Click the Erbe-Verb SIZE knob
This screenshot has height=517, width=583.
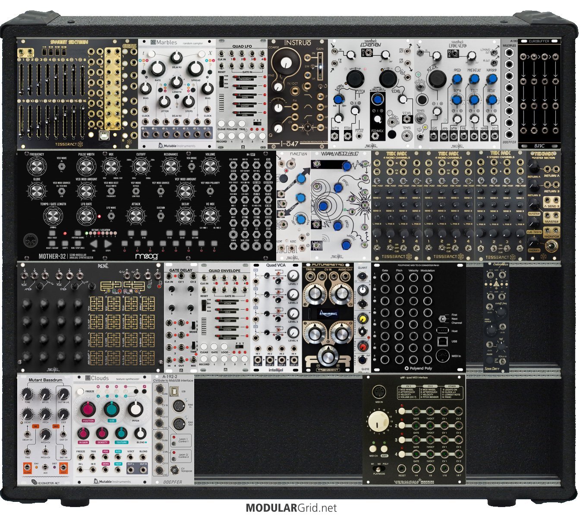point(437,79)
